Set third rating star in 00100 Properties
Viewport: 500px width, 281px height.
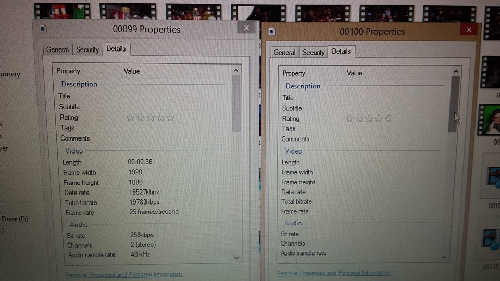point(369,119)
